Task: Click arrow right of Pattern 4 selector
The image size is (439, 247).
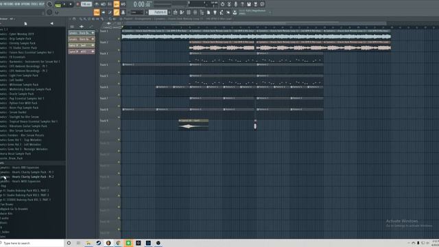Action: [169, 12]
